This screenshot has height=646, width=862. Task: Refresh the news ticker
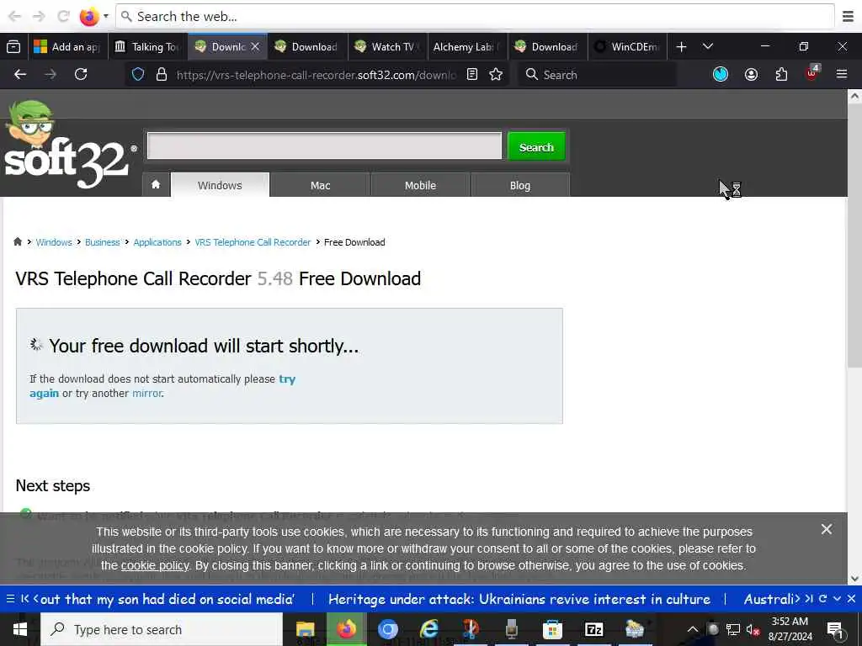click(x=823, y=599)
